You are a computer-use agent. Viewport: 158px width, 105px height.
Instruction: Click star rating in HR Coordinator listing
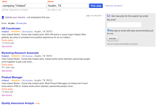(x=16, y=31)
